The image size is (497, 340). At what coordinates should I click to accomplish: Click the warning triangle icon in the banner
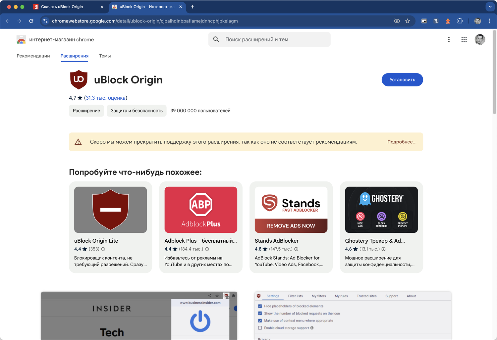click(x=78, y=142)
